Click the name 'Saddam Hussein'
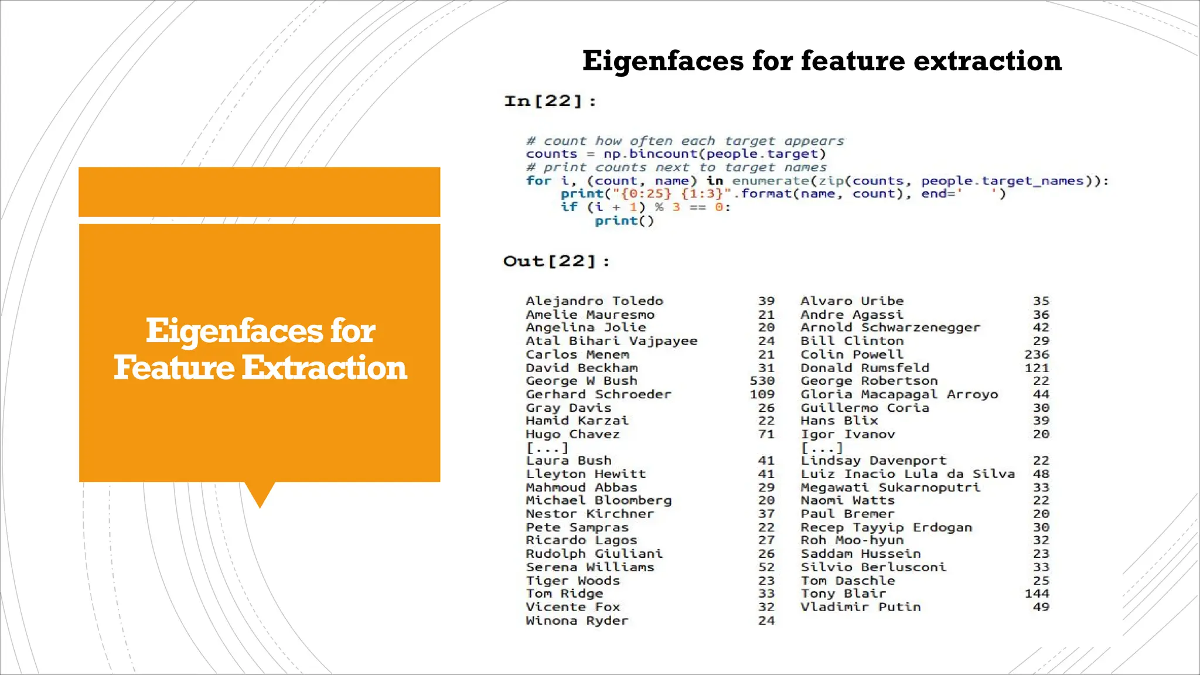 click(x=861, y=554)
